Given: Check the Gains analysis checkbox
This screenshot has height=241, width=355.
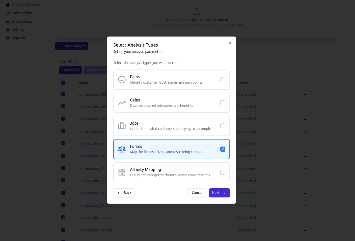Looking at the screenshot, I should 223,103.
